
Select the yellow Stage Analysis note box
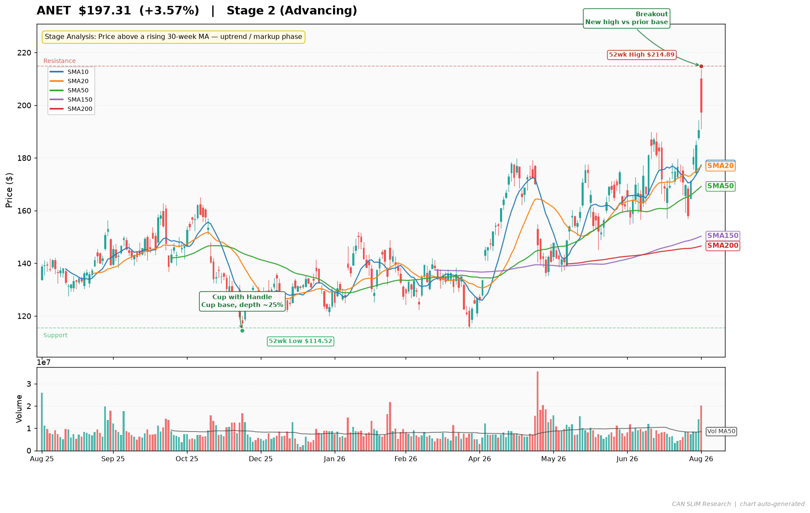click(173, 37)
